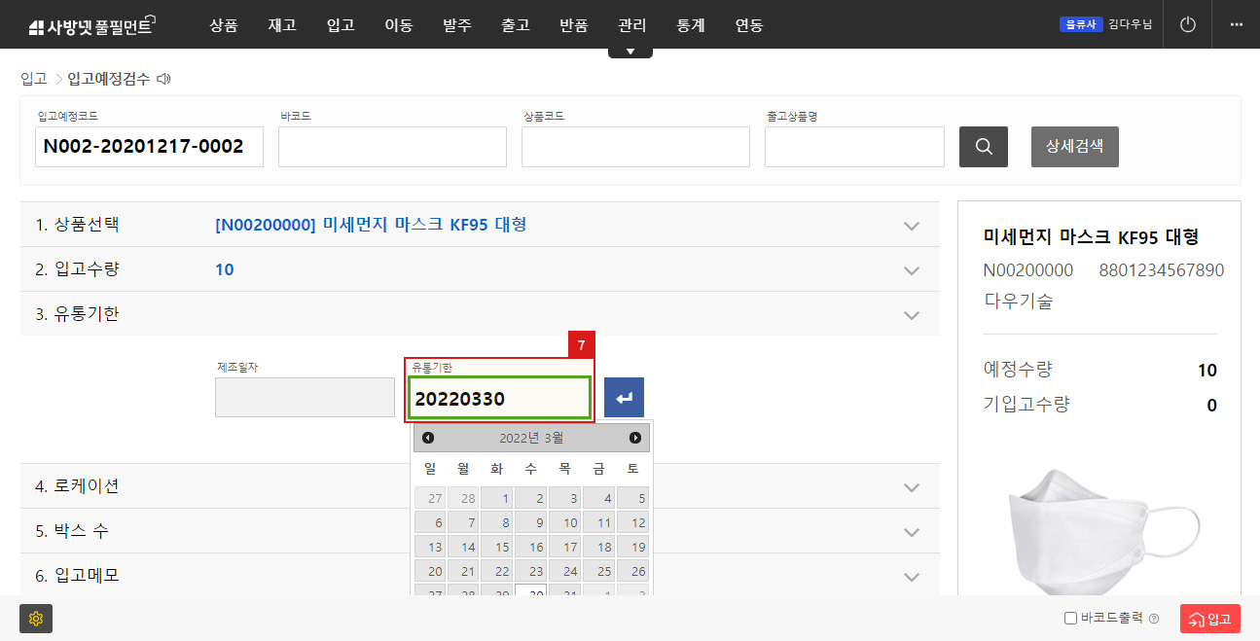Select March 30 in the calendar
Screen dimensions: 1260x641
pos(529,593)
